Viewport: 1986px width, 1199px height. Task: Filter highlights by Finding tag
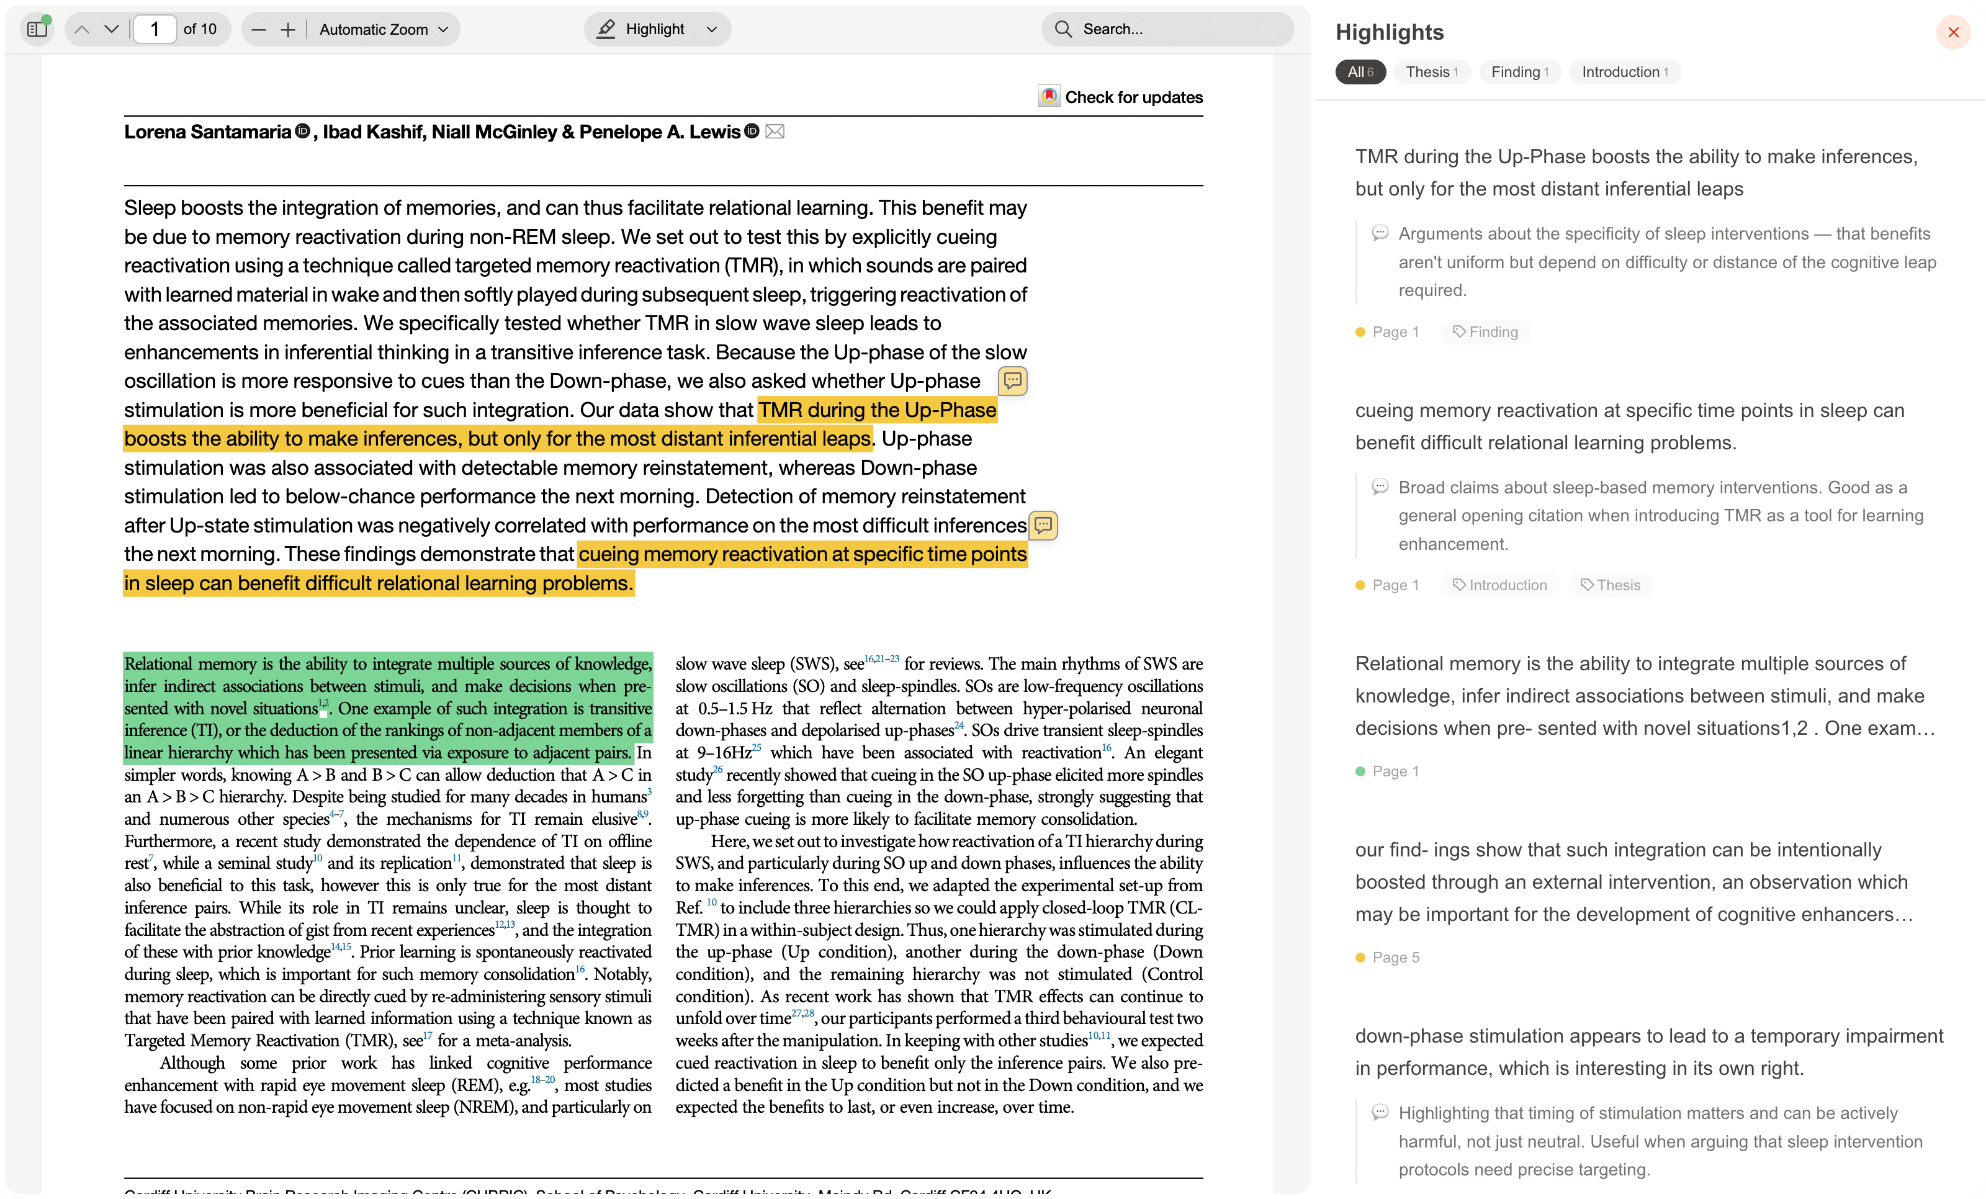(1519, 72)
